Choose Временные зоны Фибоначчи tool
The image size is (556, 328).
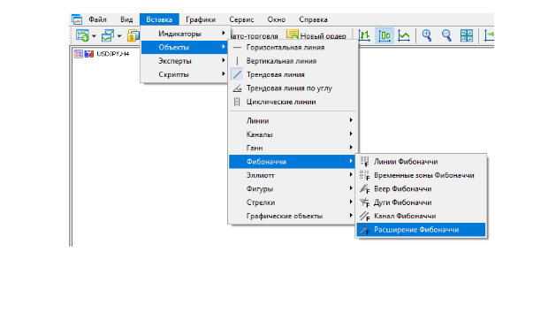coord(421,175)
